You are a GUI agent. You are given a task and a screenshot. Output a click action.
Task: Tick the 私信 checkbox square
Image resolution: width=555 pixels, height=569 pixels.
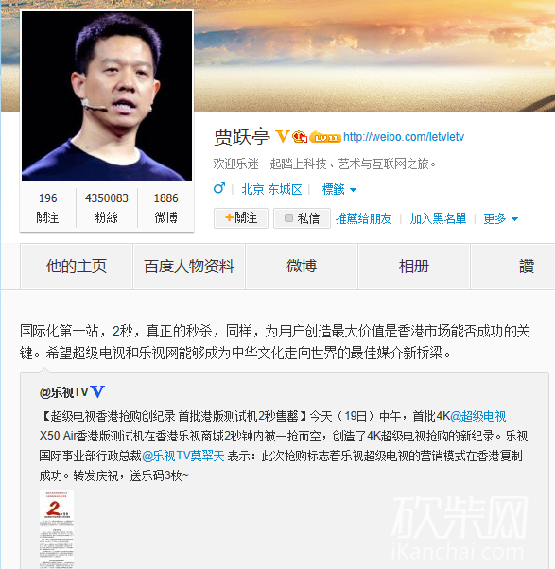[x=288, y=217]
